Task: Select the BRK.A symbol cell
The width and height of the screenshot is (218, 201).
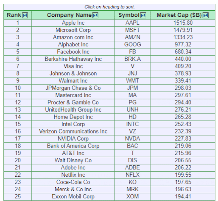Action: click(x=132, y=59)
